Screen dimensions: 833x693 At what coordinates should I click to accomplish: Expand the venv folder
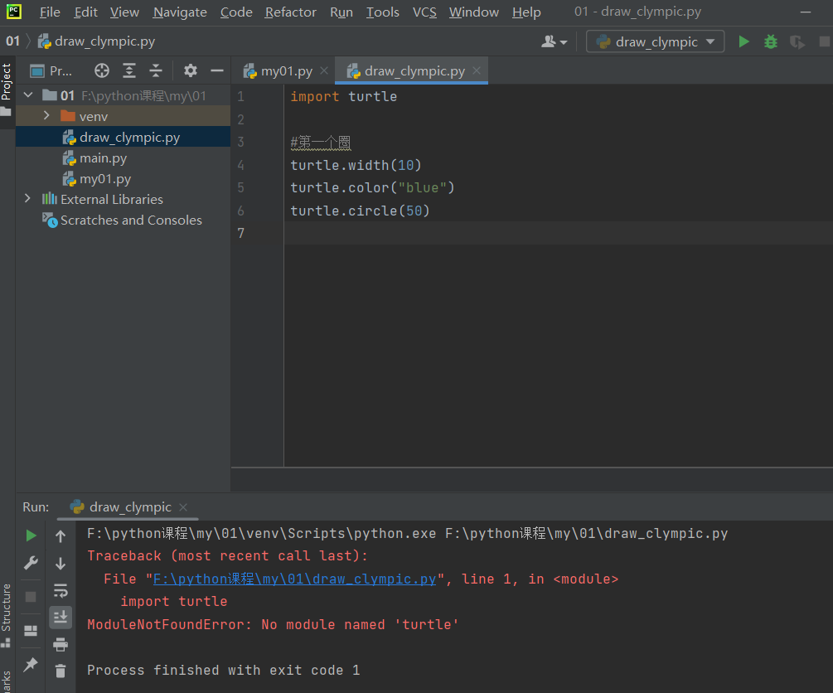[46, 115]
